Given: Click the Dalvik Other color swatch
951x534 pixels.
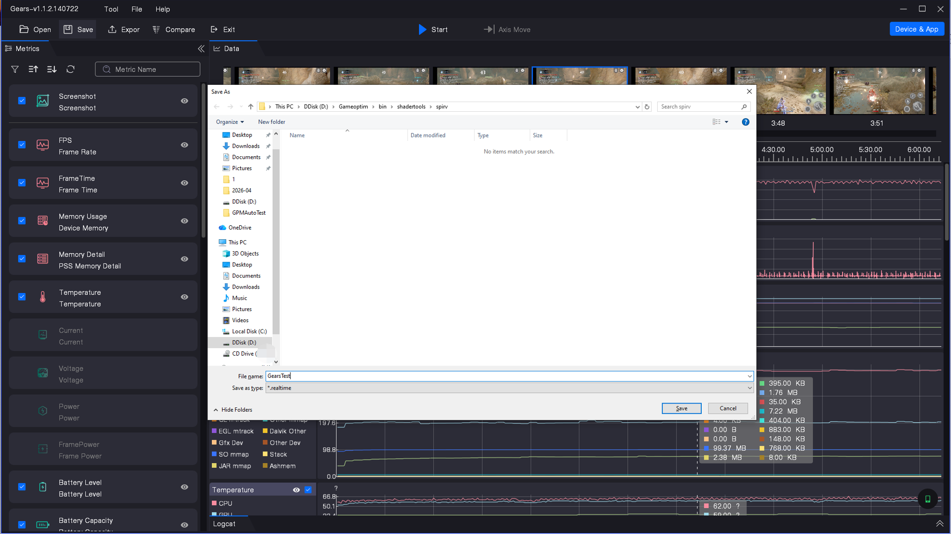Looking at the screenshot, I should (x=265, y=431).
